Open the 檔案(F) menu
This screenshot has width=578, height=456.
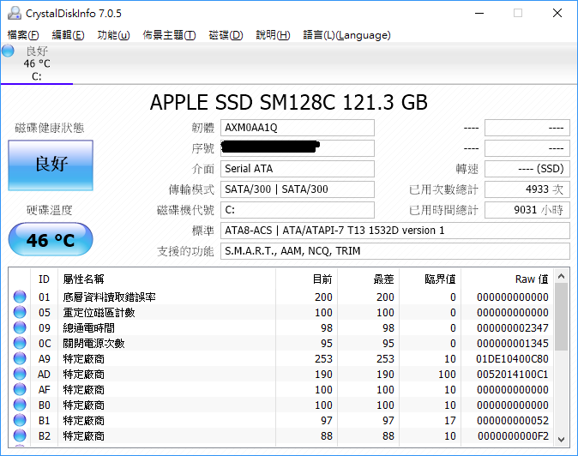tap(23, 35)
